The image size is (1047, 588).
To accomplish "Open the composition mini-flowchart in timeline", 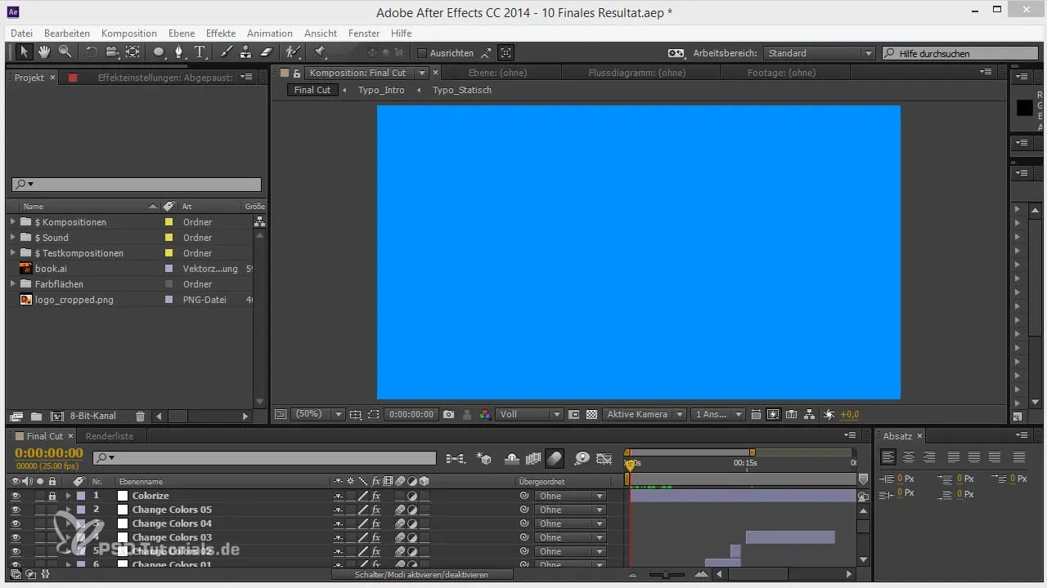I will tap(456, 459).
